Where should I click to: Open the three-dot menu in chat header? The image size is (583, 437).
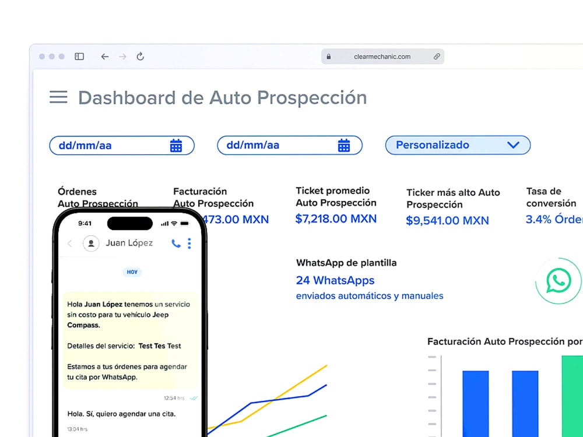click(189, 244)
